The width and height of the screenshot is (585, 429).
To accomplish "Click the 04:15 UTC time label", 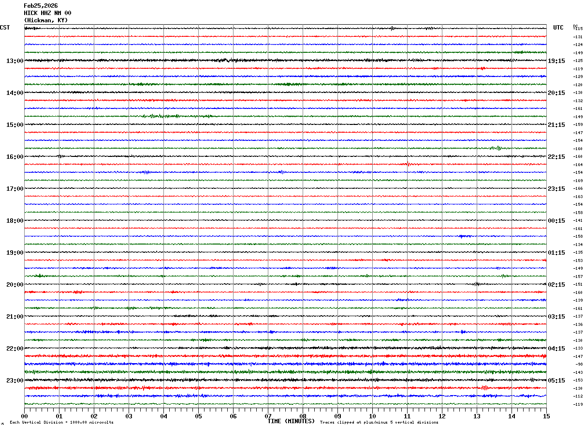I will 556,349.
